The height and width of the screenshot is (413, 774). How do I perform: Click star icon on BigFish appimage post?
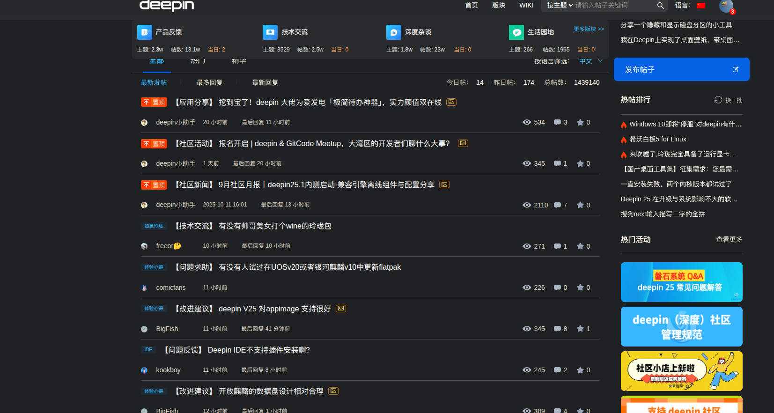[580, 329]
